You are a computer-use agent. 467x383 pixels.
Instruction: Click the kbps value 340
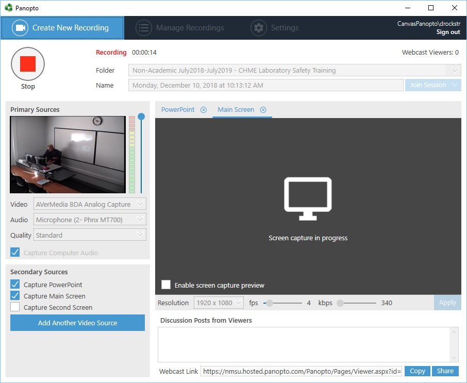point(387,303)
